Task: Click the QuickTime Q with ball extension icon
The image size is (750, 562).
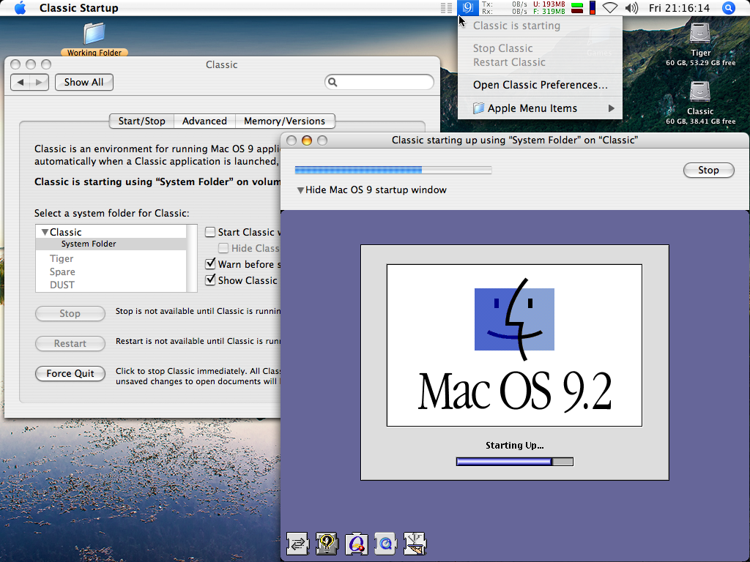Action: click(357, 544)
